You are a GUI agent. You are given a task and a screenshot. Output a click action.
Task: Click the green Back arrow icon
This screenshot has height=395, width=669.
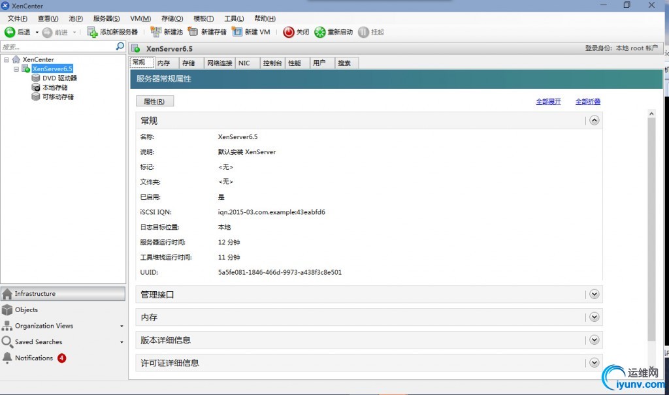coord(9,32)
